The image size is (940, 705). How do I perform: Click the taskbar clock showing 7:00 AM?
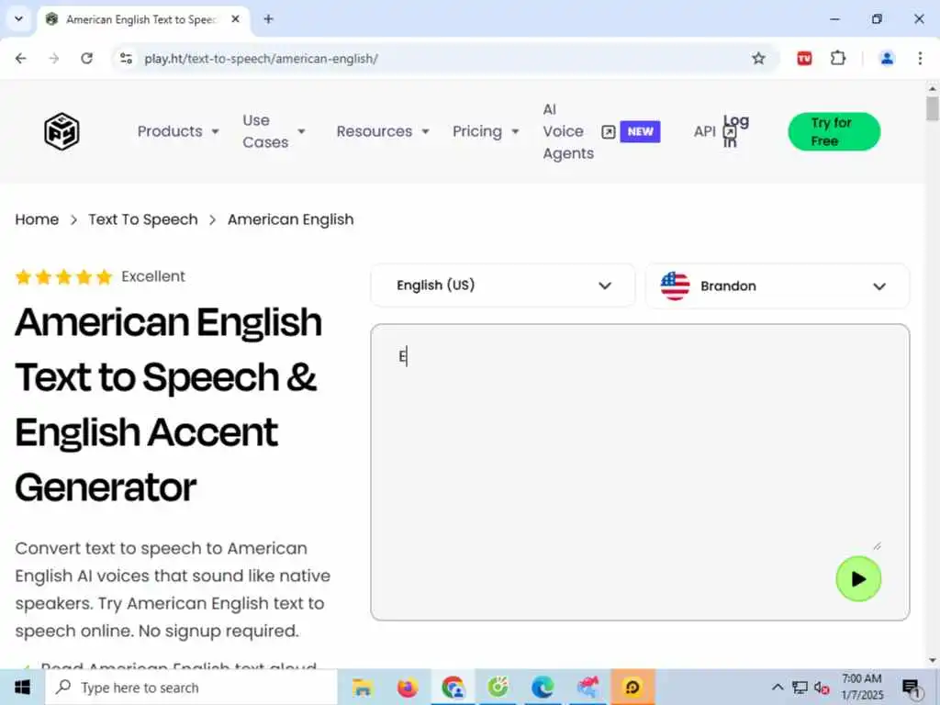862,687
